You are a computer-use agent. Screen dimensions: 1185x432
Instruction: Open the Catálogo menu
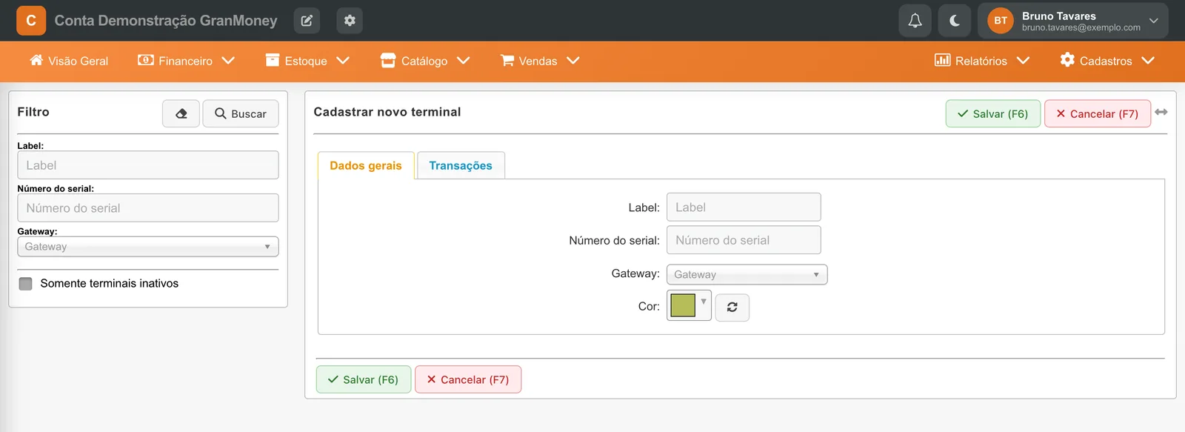pyautogui.click(x=425, y=61)
